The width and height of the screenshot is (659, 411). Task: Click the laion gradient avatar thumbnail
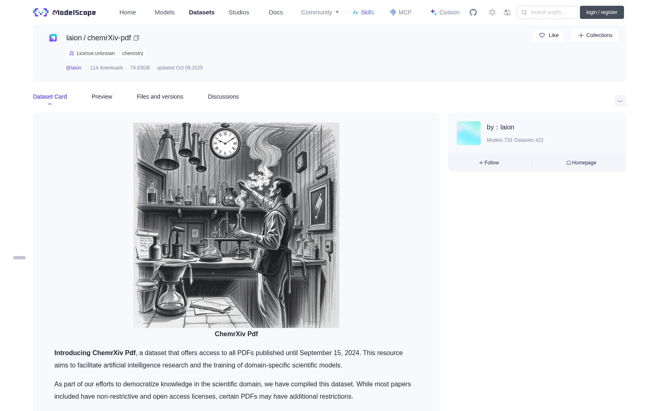pos(469,133)
